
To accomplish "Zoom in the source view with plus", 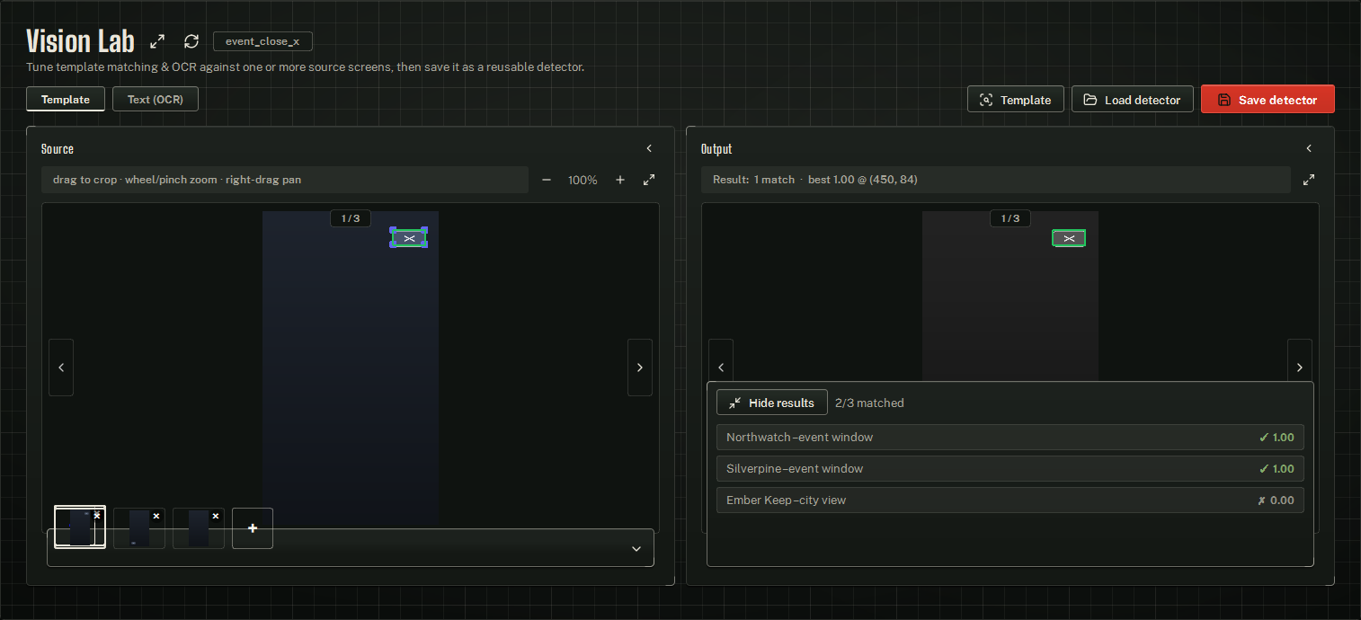I will tap(620, 180).
